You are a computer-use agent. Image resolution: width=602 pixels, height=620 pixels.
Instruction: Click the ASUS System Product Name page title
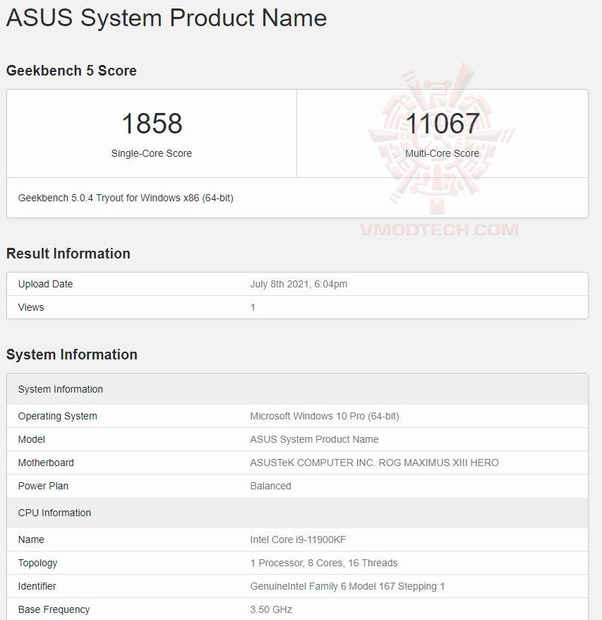(167, 18)
